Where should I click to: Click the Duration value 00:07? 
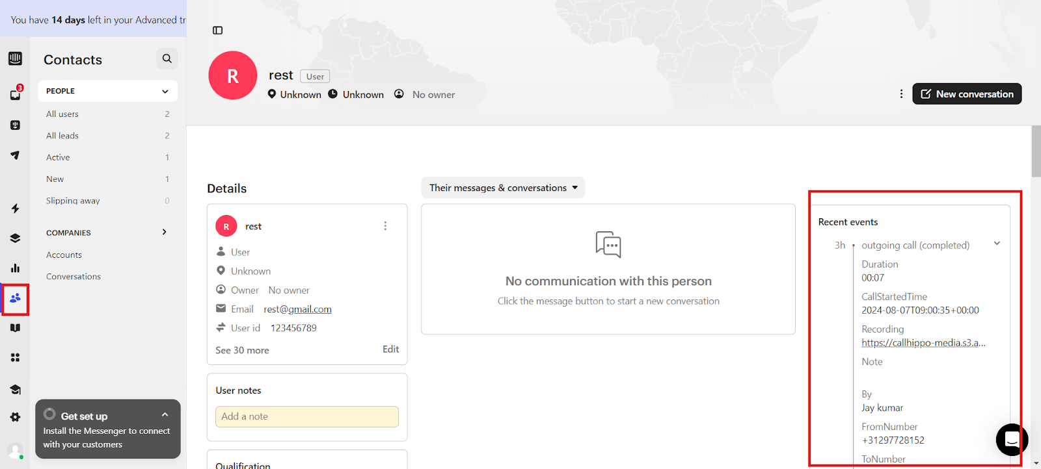(872, 278)
